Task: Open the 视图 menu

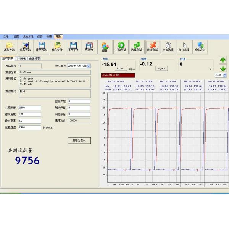Action: point(16,37)
